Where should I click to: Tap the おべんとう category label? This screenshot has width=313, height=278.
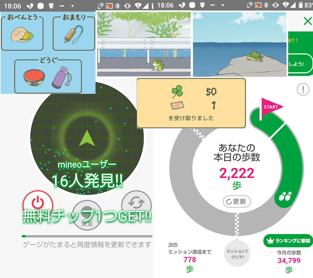[x=22, y=17]
